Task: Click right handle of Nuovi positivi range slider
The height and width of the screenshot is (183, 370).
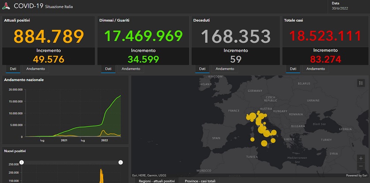Action: coord(120,162)
